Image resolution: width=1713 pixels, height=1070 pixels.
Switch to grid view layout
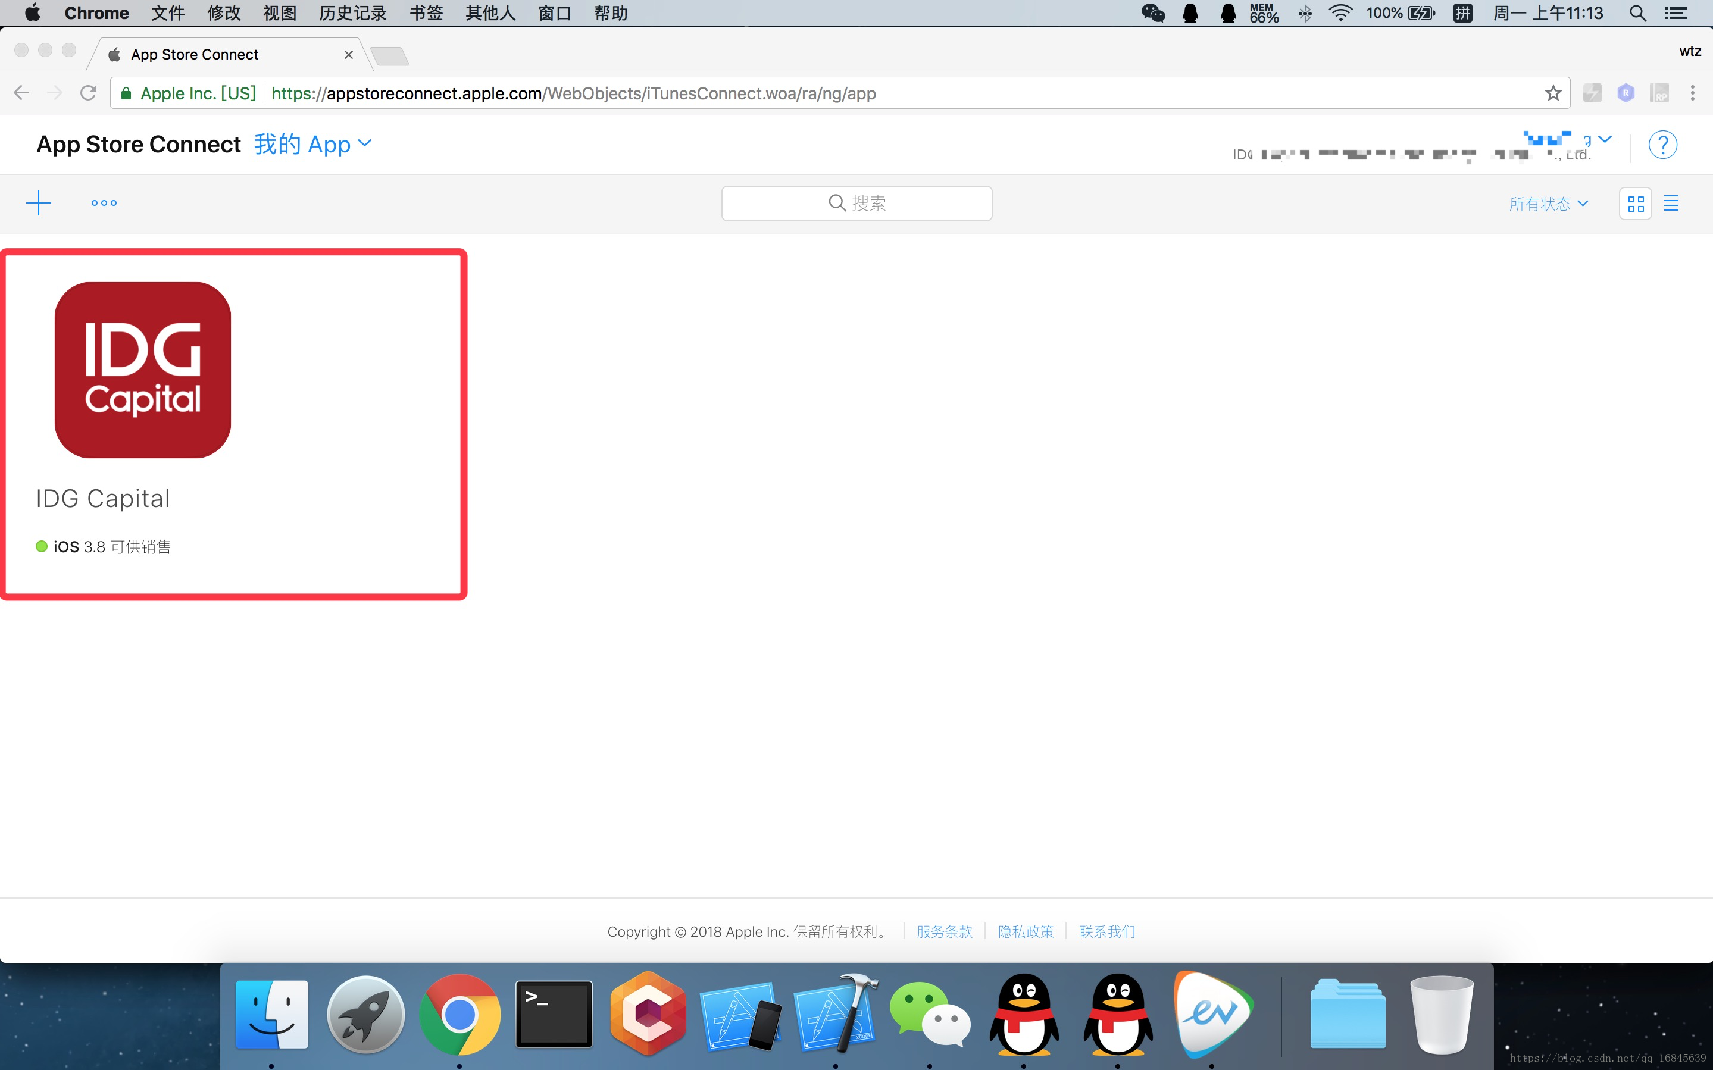point(1635,204)
